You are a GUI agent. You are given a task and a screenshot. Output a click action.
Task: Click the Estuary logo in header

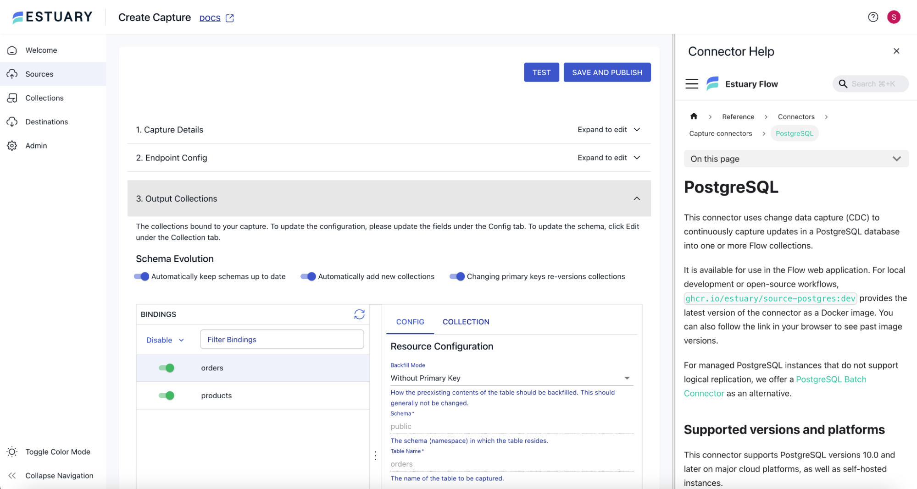52,17
